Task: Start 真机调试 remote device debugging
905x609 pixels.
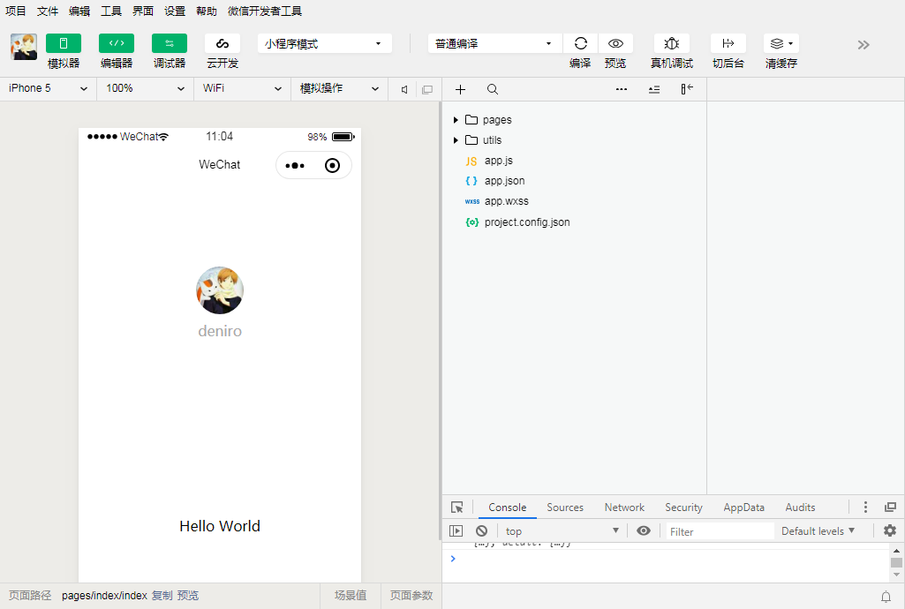Action: 672,43
